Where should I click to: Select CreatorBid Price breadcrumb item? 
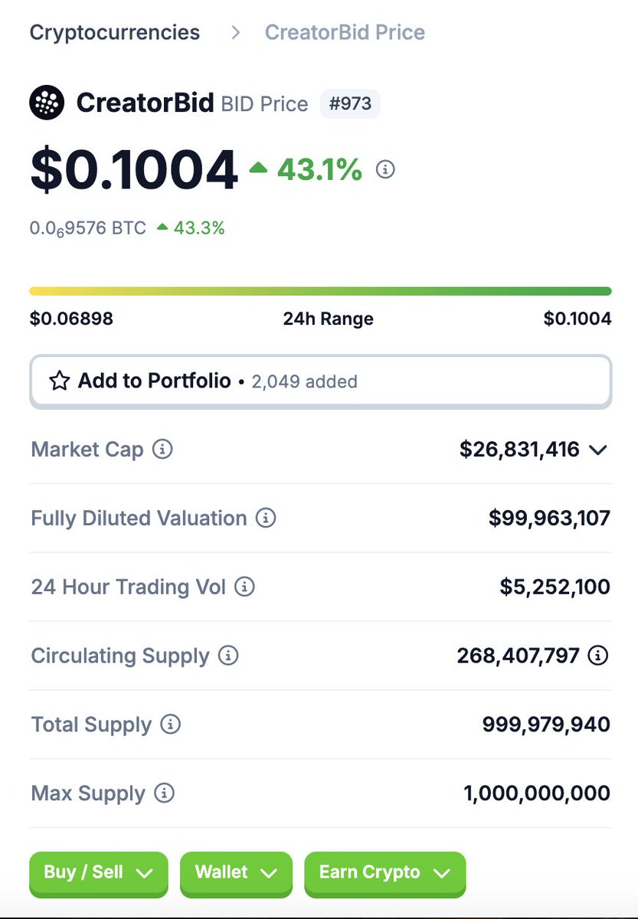345,33
